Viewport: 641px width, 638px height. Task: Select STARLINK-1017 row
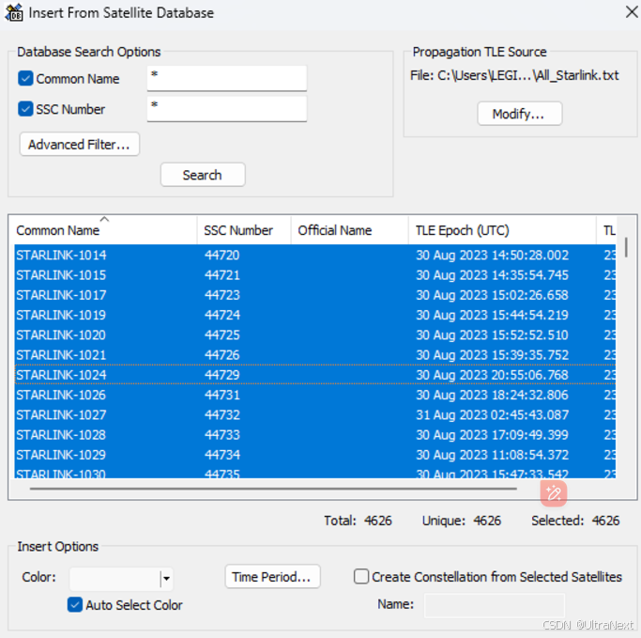click(314, 295)
